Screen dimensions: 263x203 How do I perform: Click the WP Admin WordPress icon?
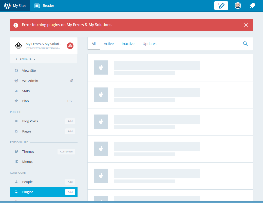tap(16, 81)
